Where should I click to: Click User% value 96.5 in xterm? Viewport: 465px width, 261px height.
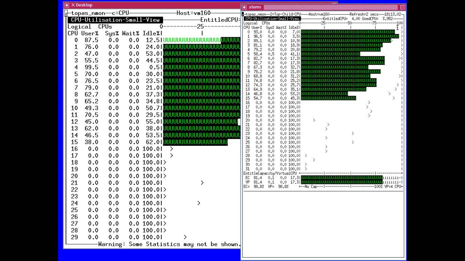[258, 36]
